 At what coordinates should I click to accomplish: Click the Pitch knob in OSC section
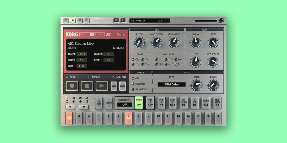click(x=139, y=43)
